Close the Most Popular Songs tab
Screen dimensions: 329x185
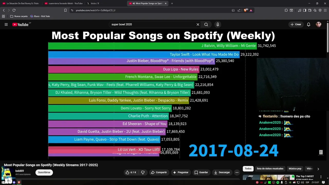click(x=166, y=3)
